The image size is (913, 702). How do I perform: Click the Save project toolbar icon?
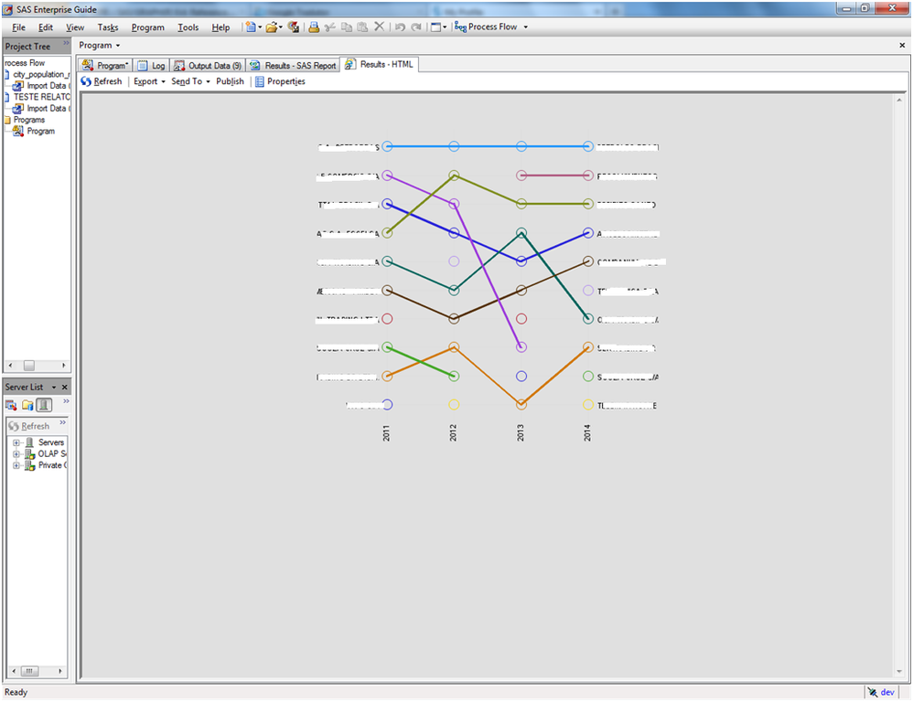[x=294, y=27]
